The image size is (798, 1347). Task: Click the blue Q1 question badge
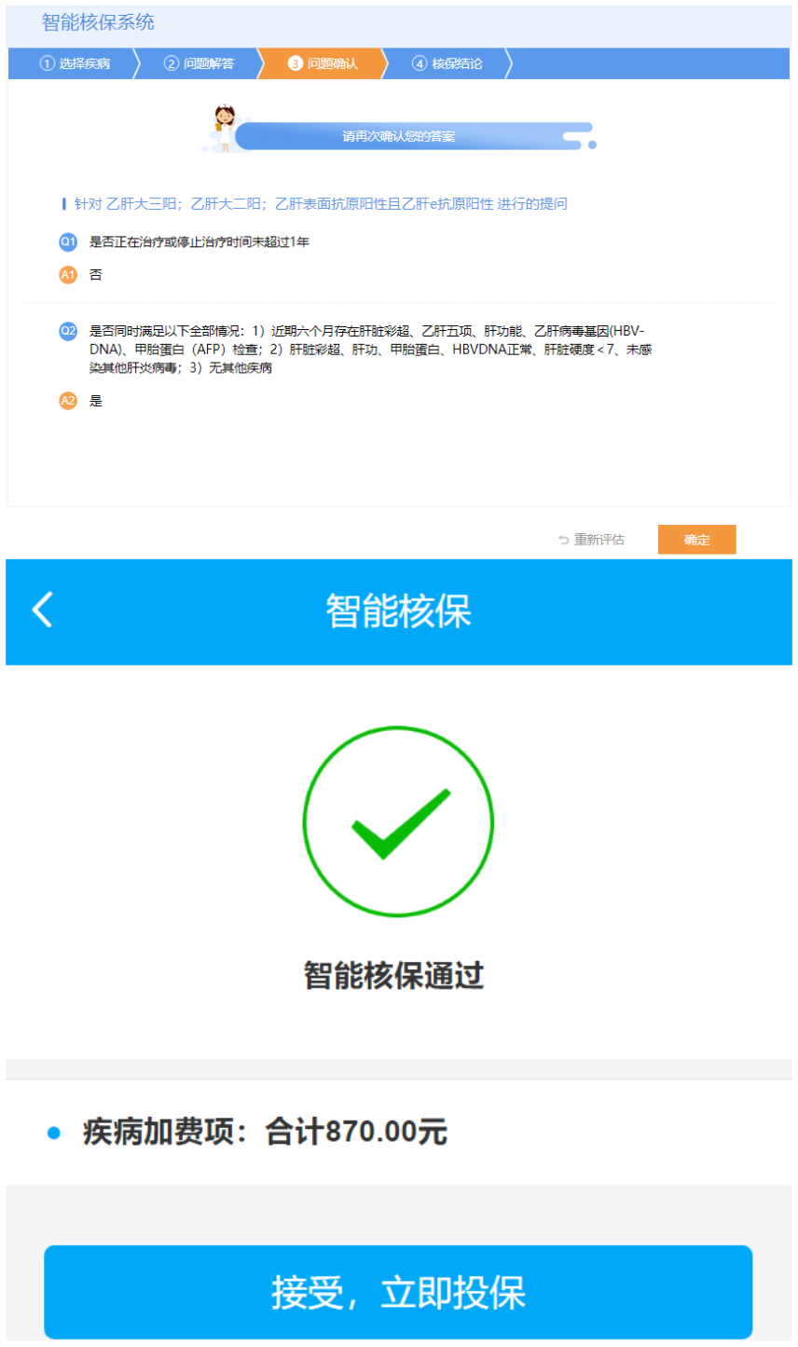68,242
